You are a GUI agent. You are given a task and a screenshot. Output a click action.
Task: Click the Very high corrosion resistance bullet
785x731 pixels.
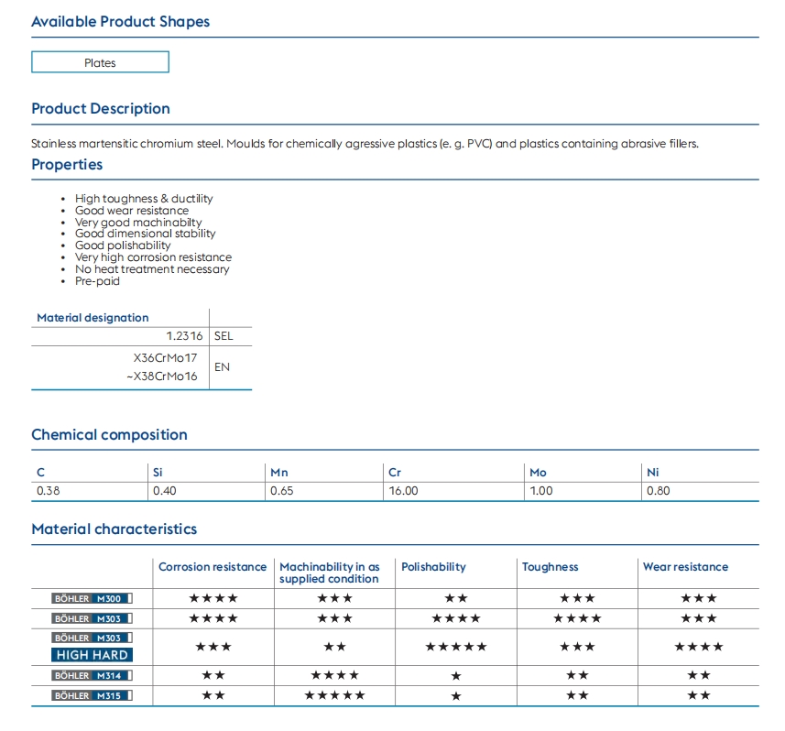153,257
